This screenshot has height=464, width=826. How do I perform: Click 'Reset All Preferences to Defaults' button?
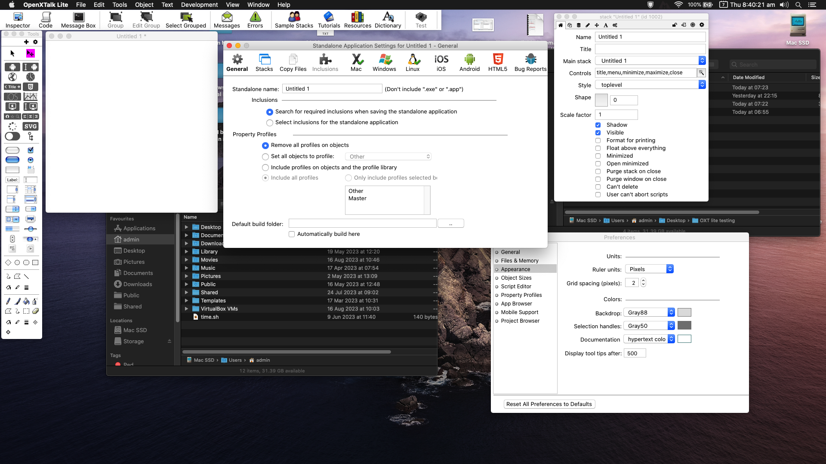(x=549, y=404)
